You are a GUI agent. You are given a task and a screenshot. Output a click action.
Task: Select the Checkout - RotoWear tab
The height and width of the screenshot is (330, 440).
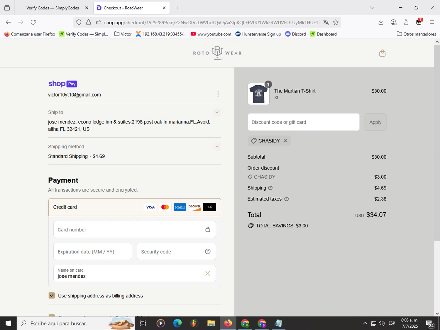pyautogui.click(x=131, y=8)
